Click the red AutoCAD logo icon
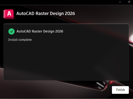The width and height of the screenshot is (133, 99). 9,14
